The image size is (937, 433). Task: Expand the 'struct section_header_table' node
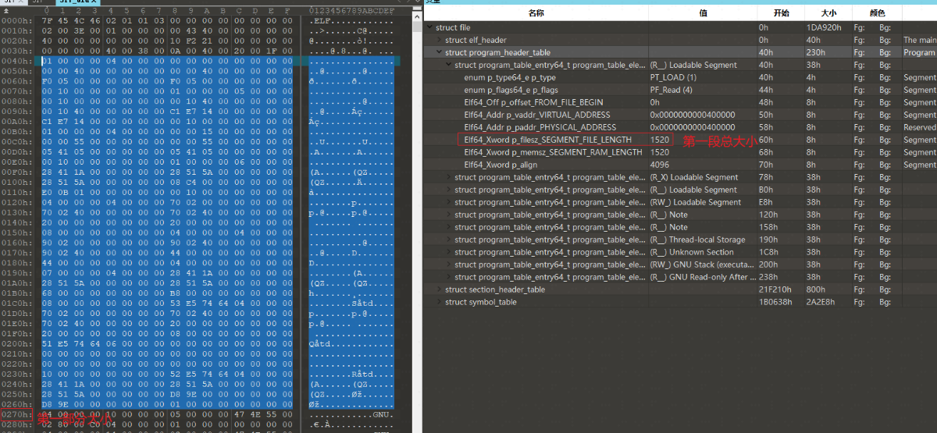pos(440,289)
